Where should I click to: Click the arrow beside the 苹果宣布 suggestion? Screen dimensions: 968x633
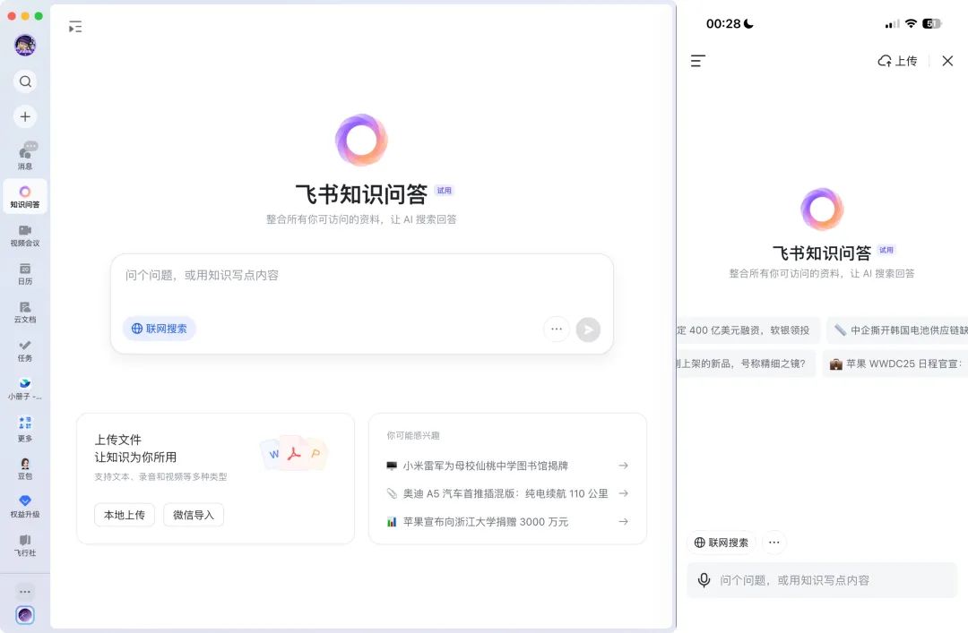[624, 522]
